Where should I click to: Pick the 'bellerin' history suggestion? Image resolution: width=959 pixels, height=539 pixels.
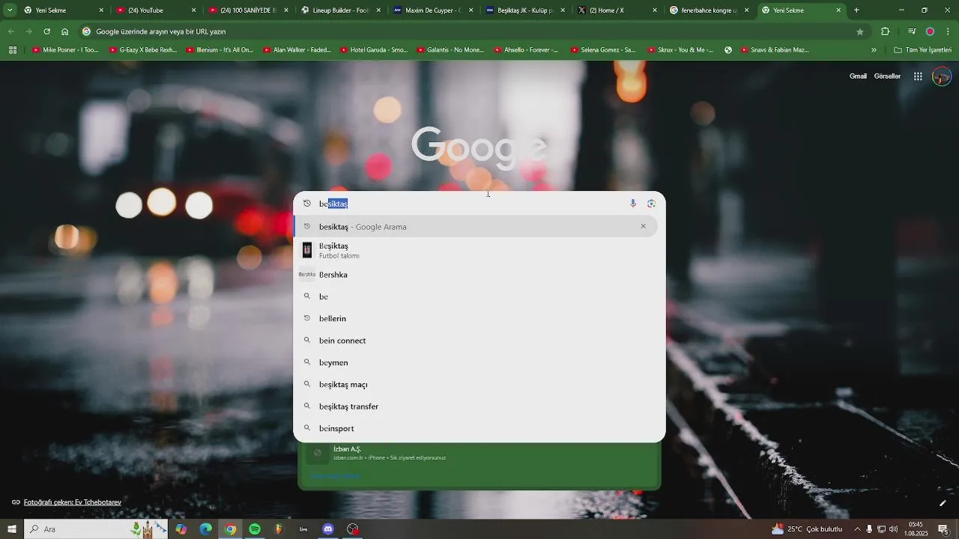(479, 318)
